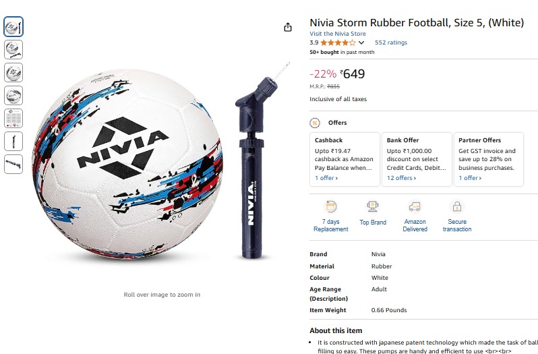View the last thumbnail, horizontal pump
The width and height of the screenshot is (538, 354).
(x=13, y=164)
